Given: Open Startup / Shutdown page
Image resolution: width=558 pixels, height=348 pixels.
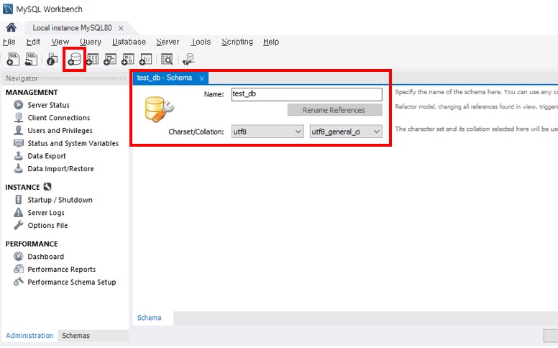Looking at the screenshot, I should tap(60, 200).
